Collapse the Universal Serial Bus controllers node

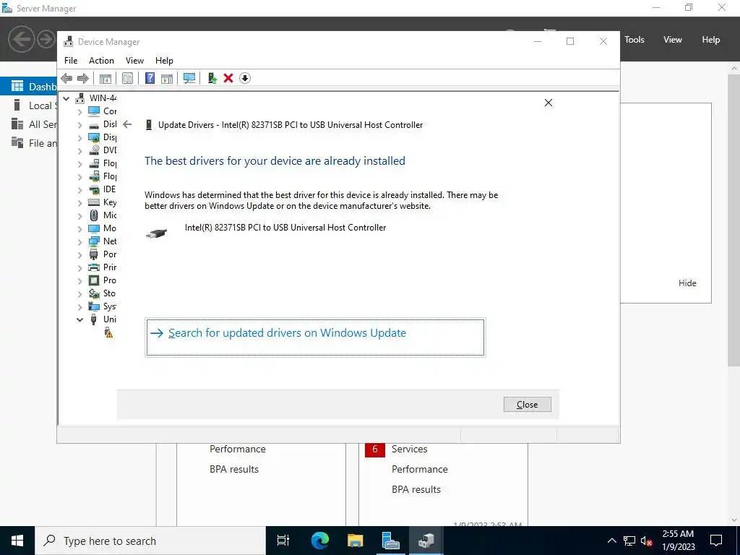[79, 319]
